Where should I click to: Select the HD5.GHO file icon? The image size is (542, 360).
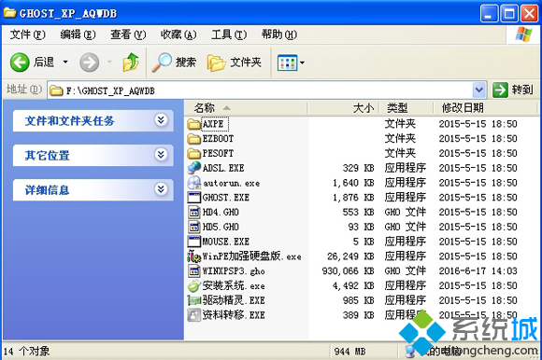click(x=194, y=227)
